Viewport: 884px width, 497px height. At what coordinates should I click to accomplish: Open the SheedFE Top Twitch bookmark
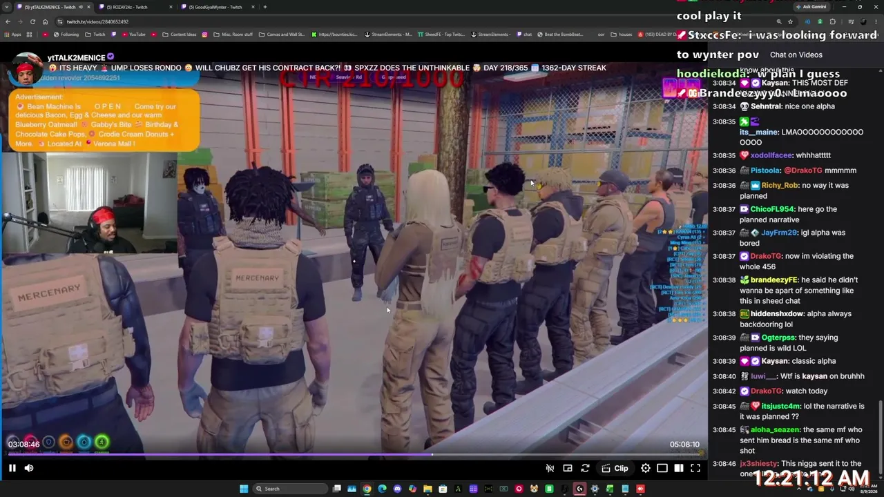pyautogui.click(x=441, y=35)
